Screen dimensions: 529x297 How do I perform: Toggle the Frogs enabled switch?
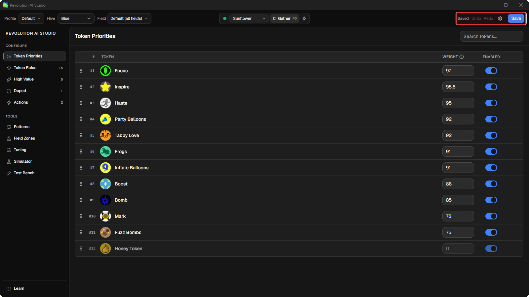click(491, 151)
